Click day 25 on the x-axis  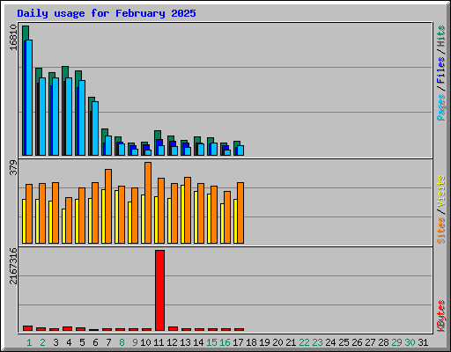tap(344, 342)
